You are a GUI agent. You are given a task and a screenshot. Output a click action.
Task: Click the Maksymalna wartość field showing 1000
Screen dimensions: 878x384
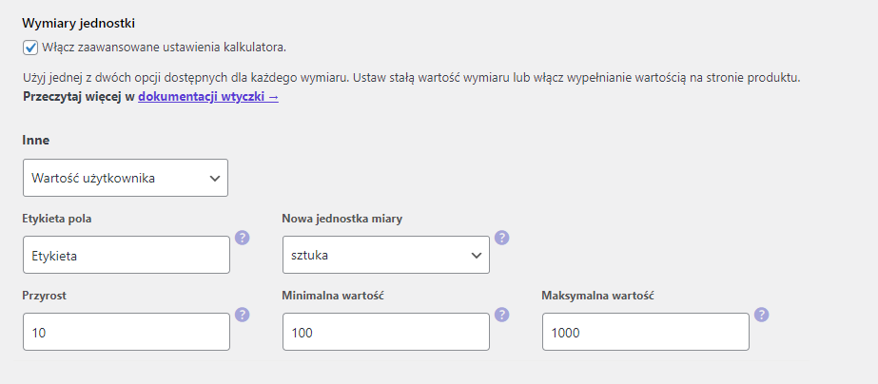(x=646, y=332)
